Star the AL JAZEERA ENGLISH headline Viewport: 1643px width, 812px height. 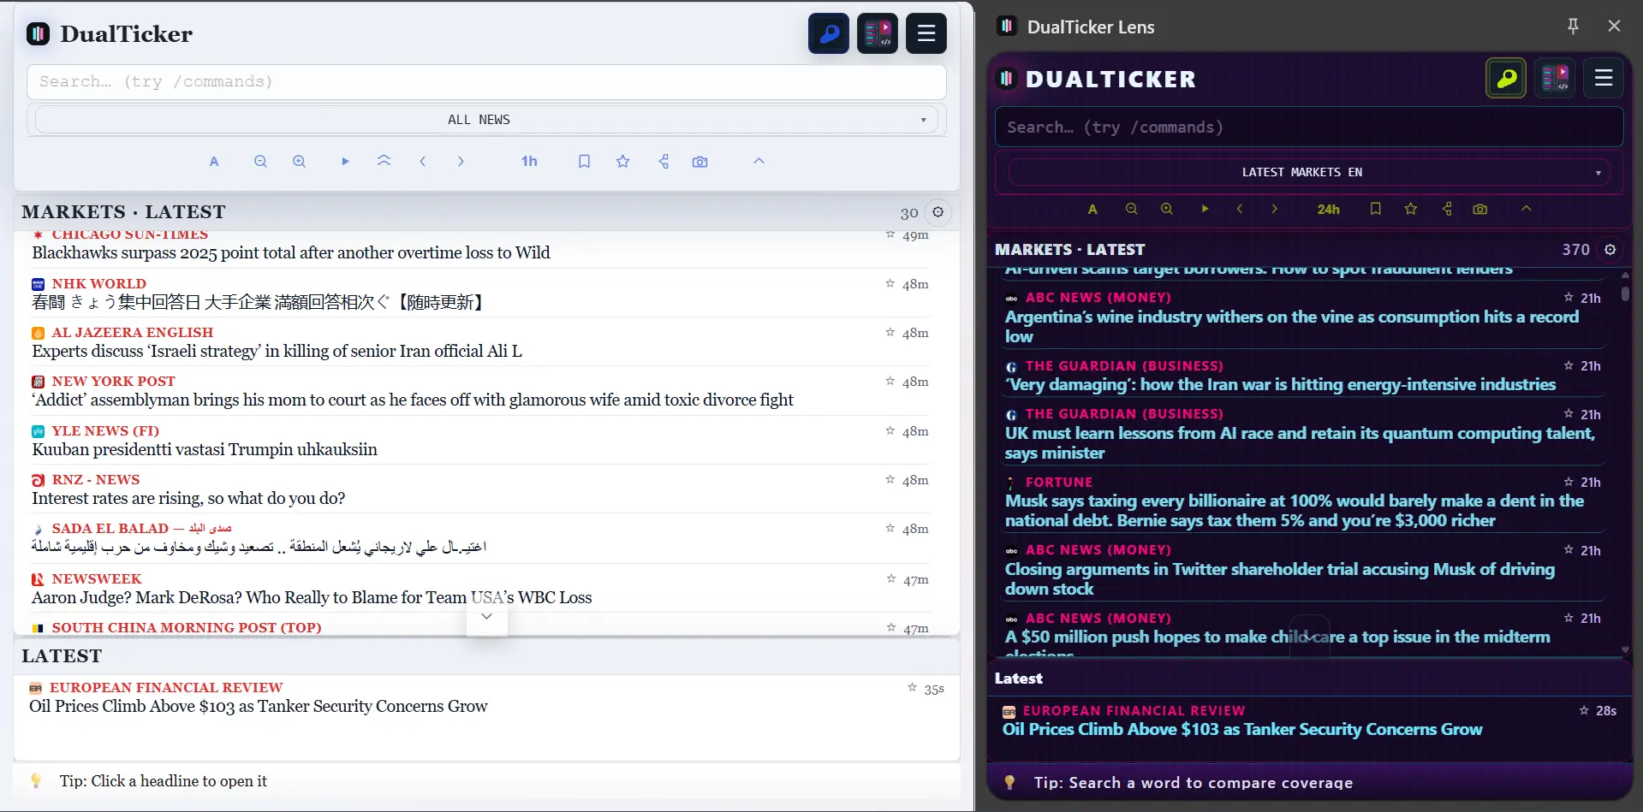click(890, 332)
